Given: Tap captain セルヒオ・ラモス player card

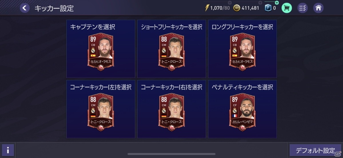Looking at the screenshot, I should pos(101,52).
